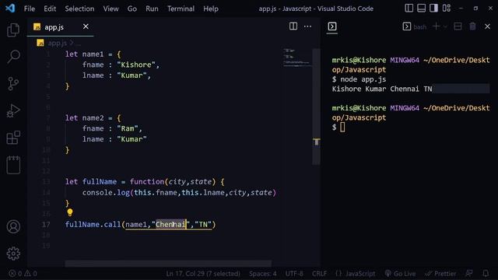This screenshot has height=280, width=498.
Task: Open Customize Layout options
Action: pos(446,9)
